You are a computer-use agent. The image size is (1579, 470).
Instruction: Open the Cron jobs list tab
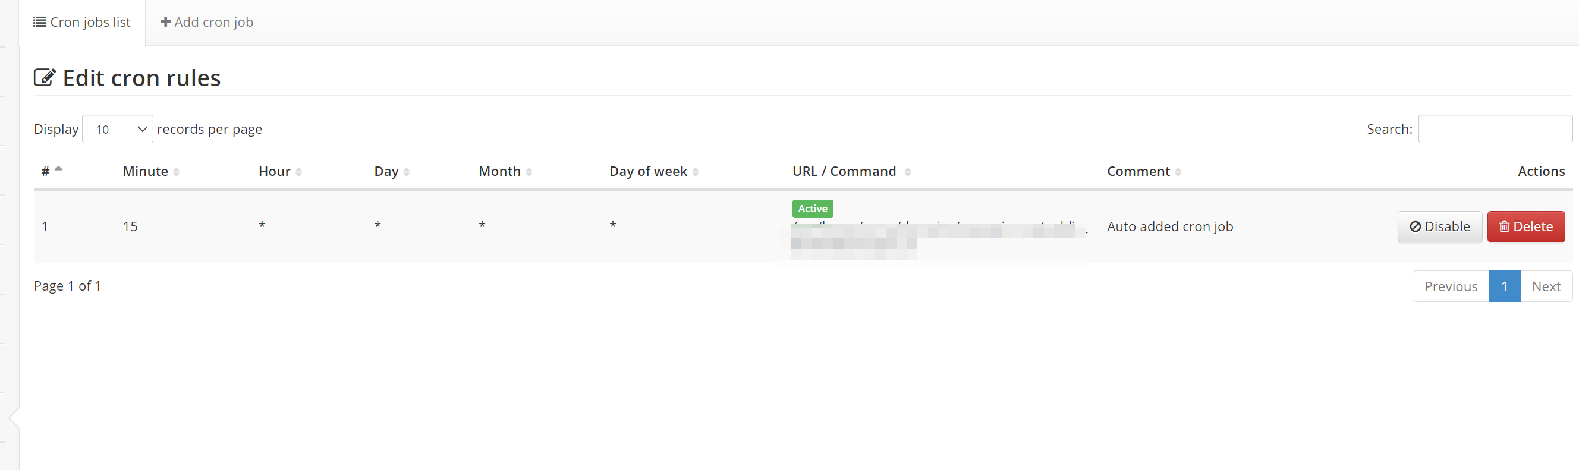click(x=81, y=22)
